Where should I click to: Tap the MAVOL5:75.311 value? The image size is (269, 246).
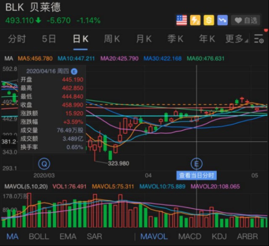[113, 187]
